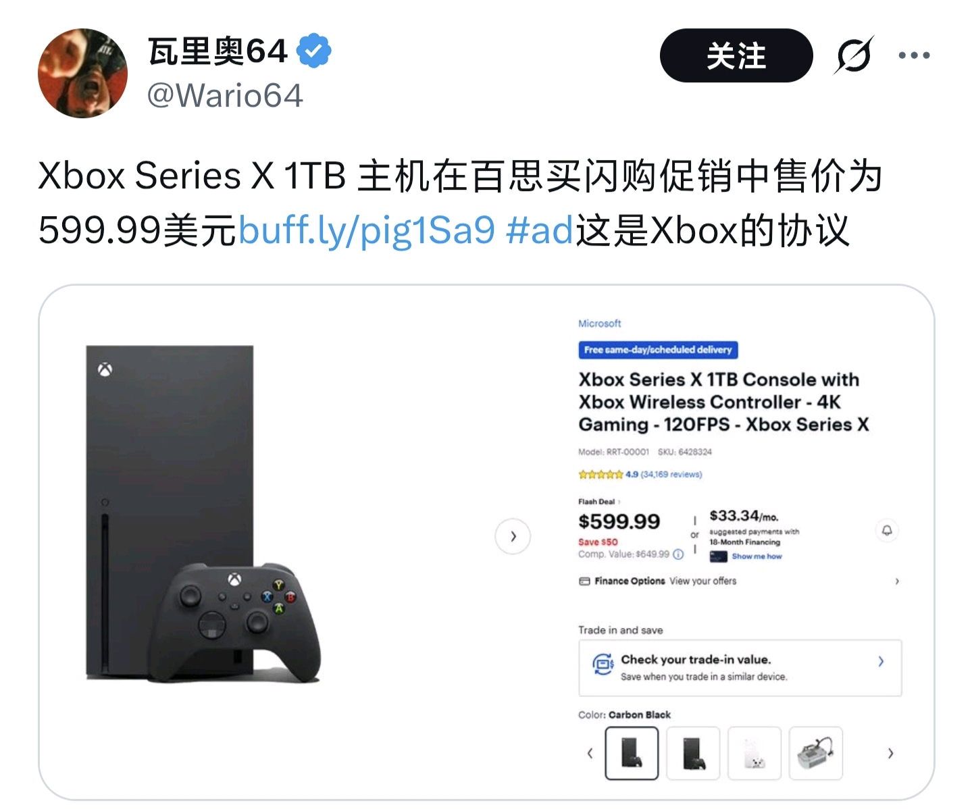The height and width of the screenshot is (809, 972).
Task: Open the Wario64 profile avatar
Action: point(82,73)
